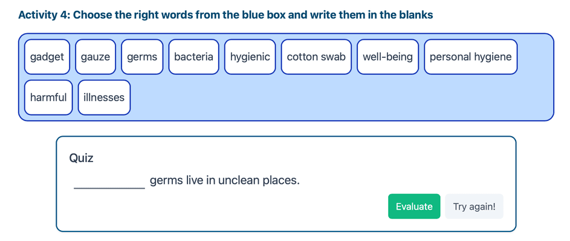This screenshot has width=570, height=241.
Task: Click the 'Try again!' button
Action: (x=474, y=207)
